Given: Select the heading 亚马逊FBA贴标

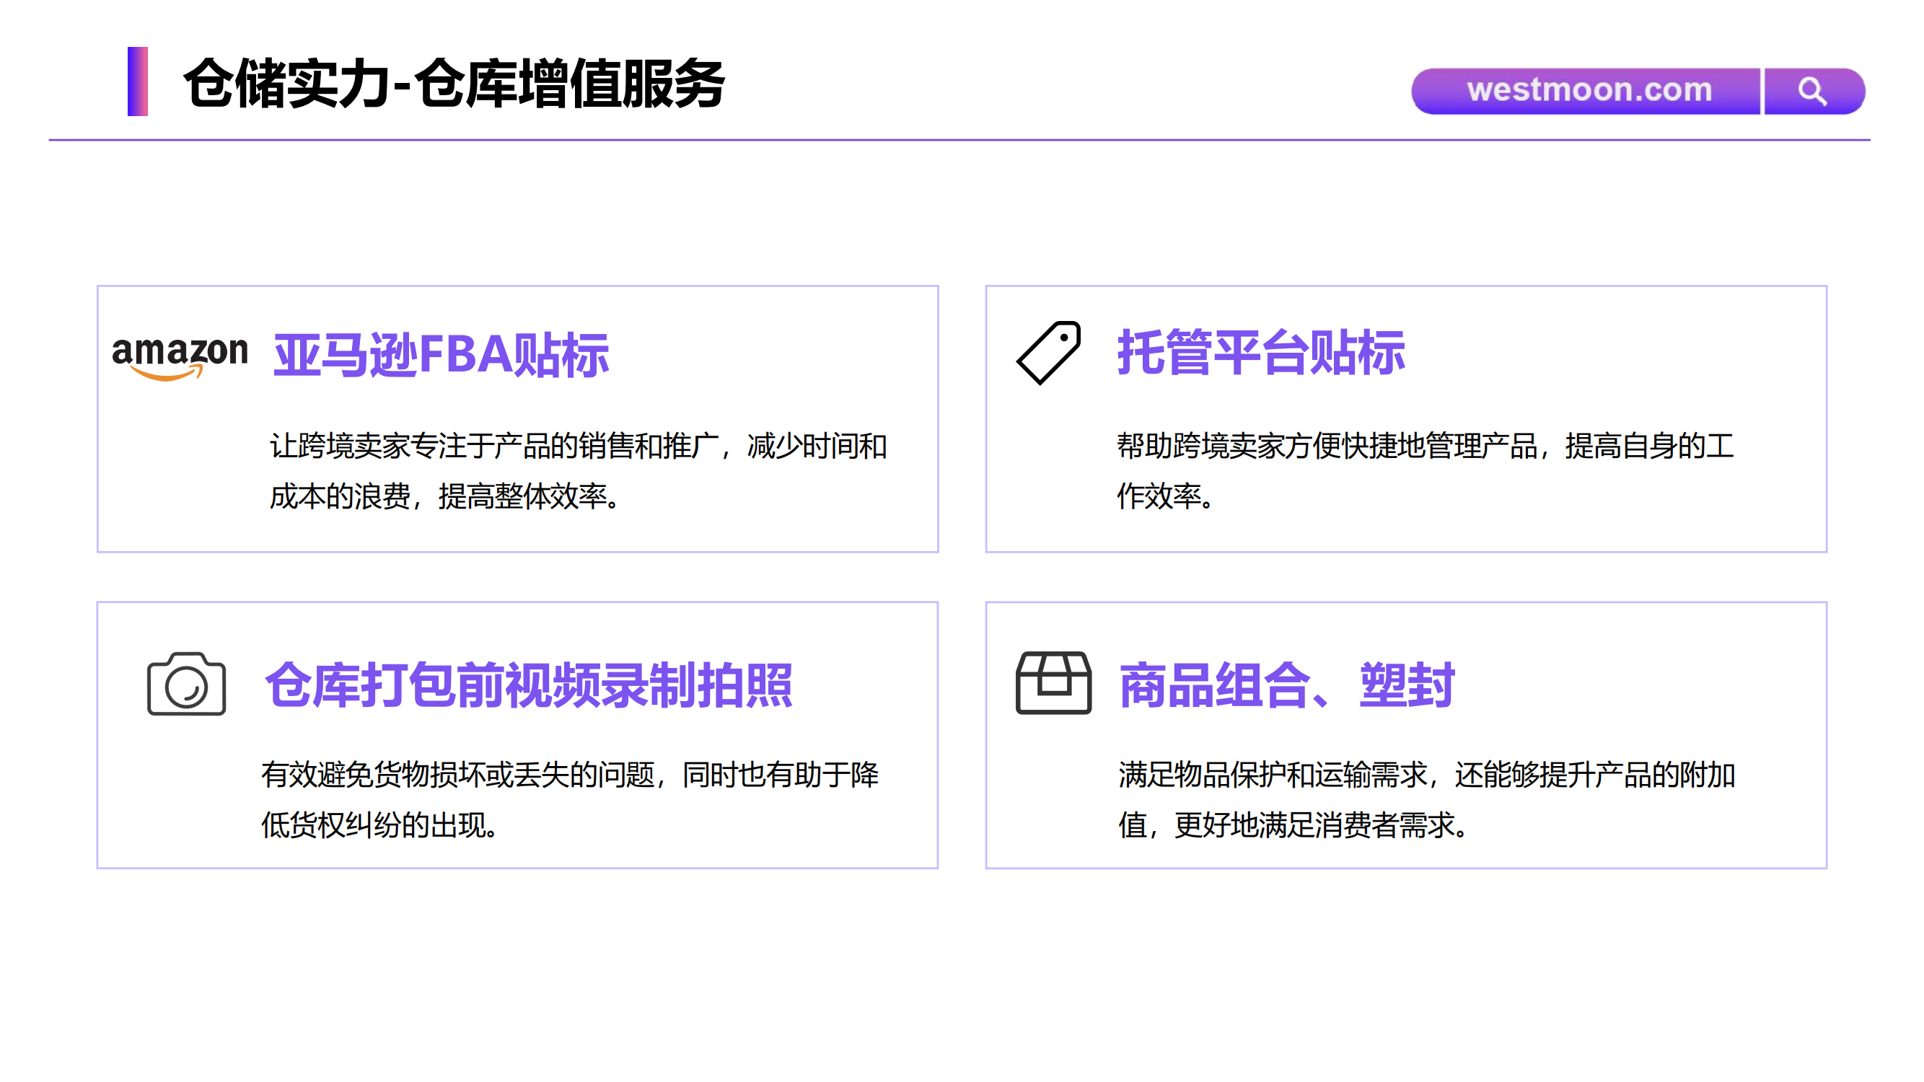Looking at the screenshot, I should point(442,355).
